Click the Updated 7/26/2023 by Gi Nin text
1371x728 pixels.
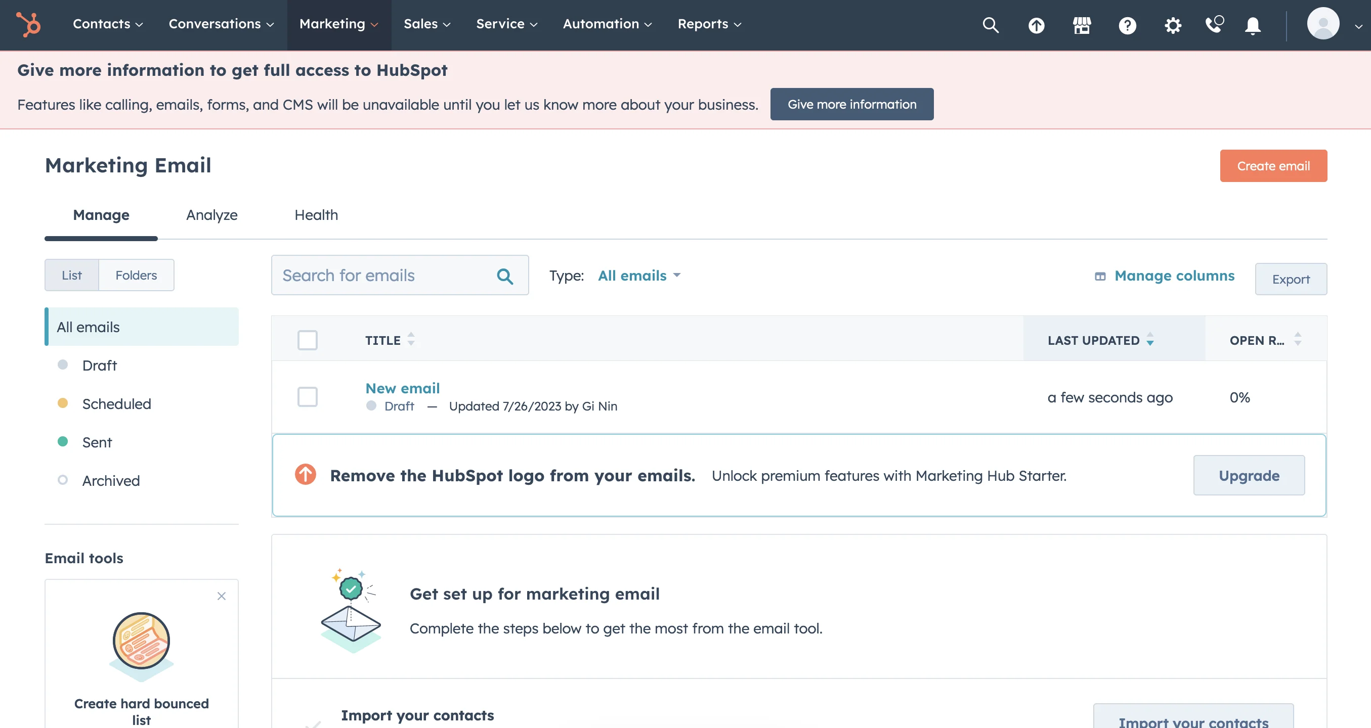[533, 406]
